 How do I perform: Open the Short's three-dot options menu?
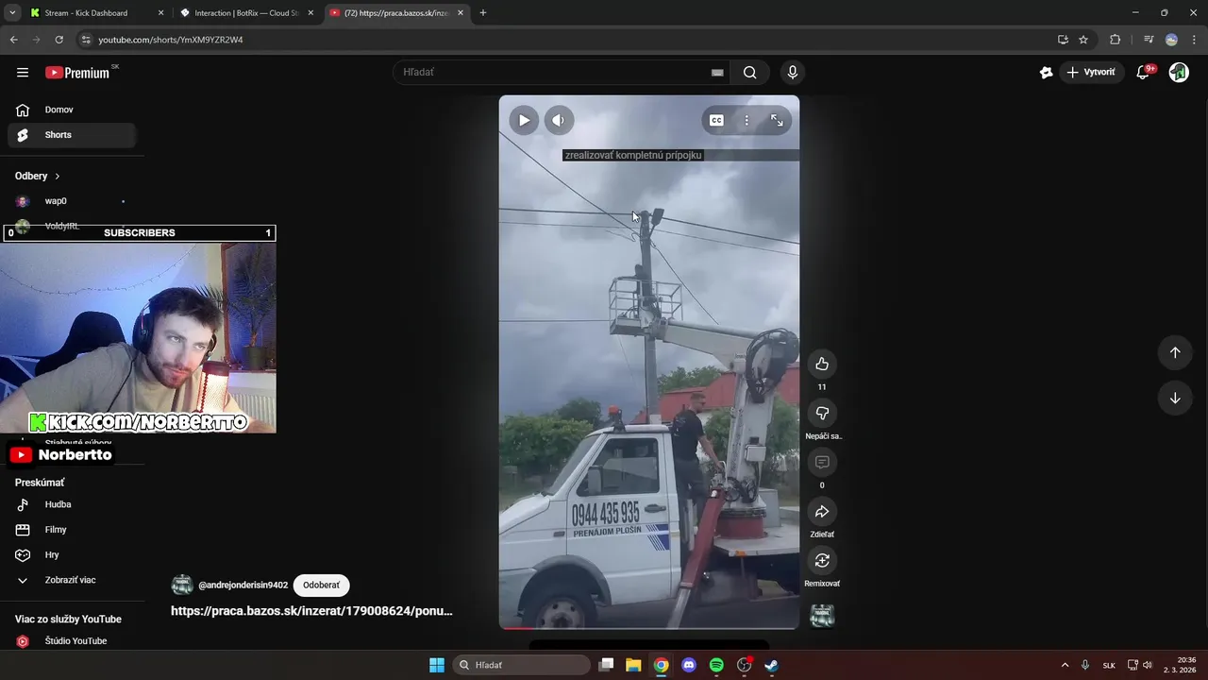point(747,120)
